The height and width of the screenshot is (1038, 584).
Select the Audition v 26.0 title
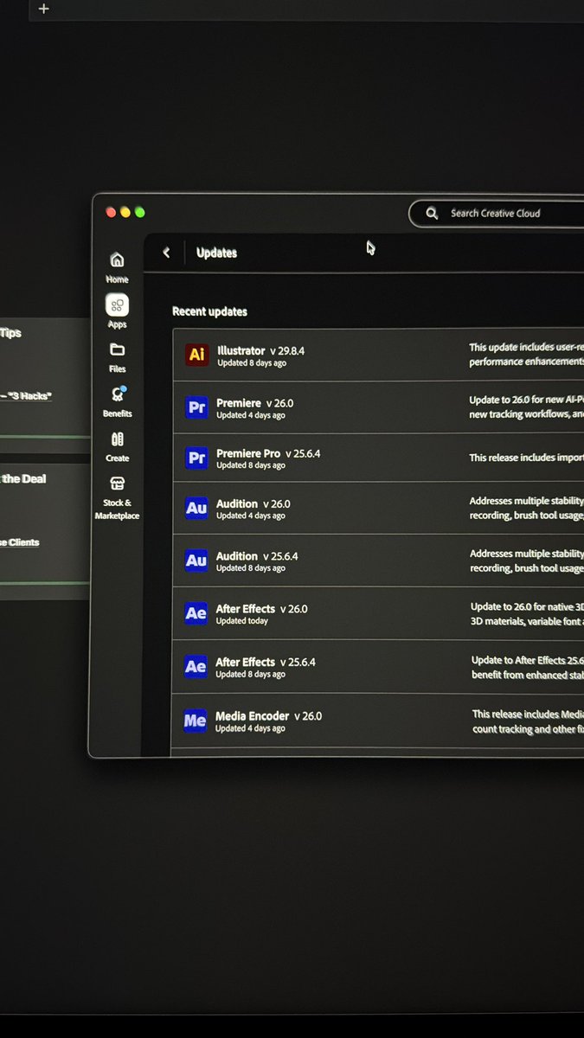(x=253, y=503)
